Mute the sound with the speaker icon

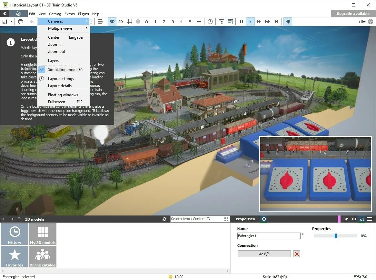point(287,21)
